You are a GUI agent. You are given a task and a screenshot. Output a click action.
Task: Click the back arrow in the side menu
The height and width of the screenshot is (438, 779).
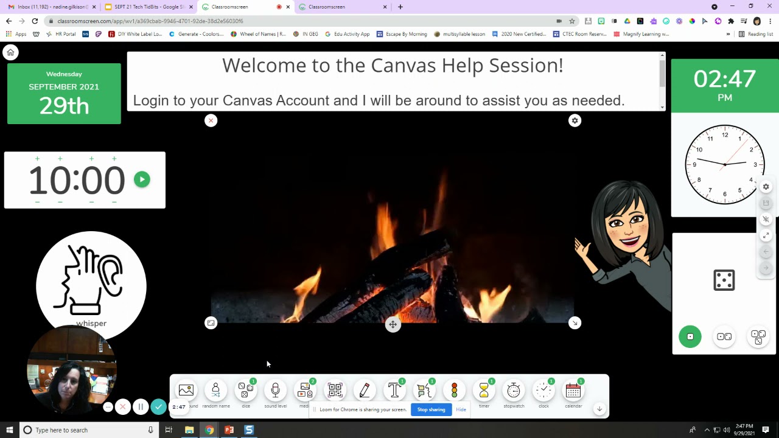766,252
